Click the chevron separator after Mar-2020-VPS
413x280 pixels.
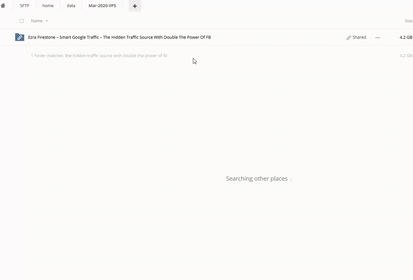click(124, 6)
